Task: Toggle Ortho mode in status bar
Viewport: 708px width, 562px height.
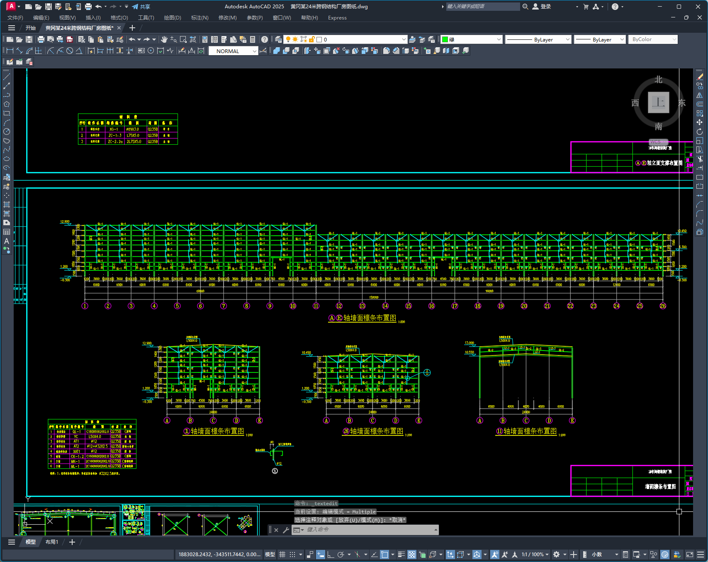Action: pyautogui.click(x=331, y=555)
